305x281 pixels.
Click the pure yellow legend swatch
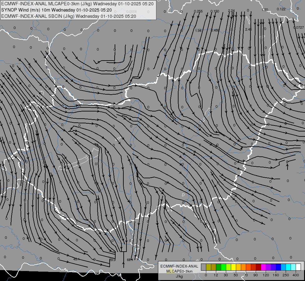pyautogui.click(x=233, y=267)
